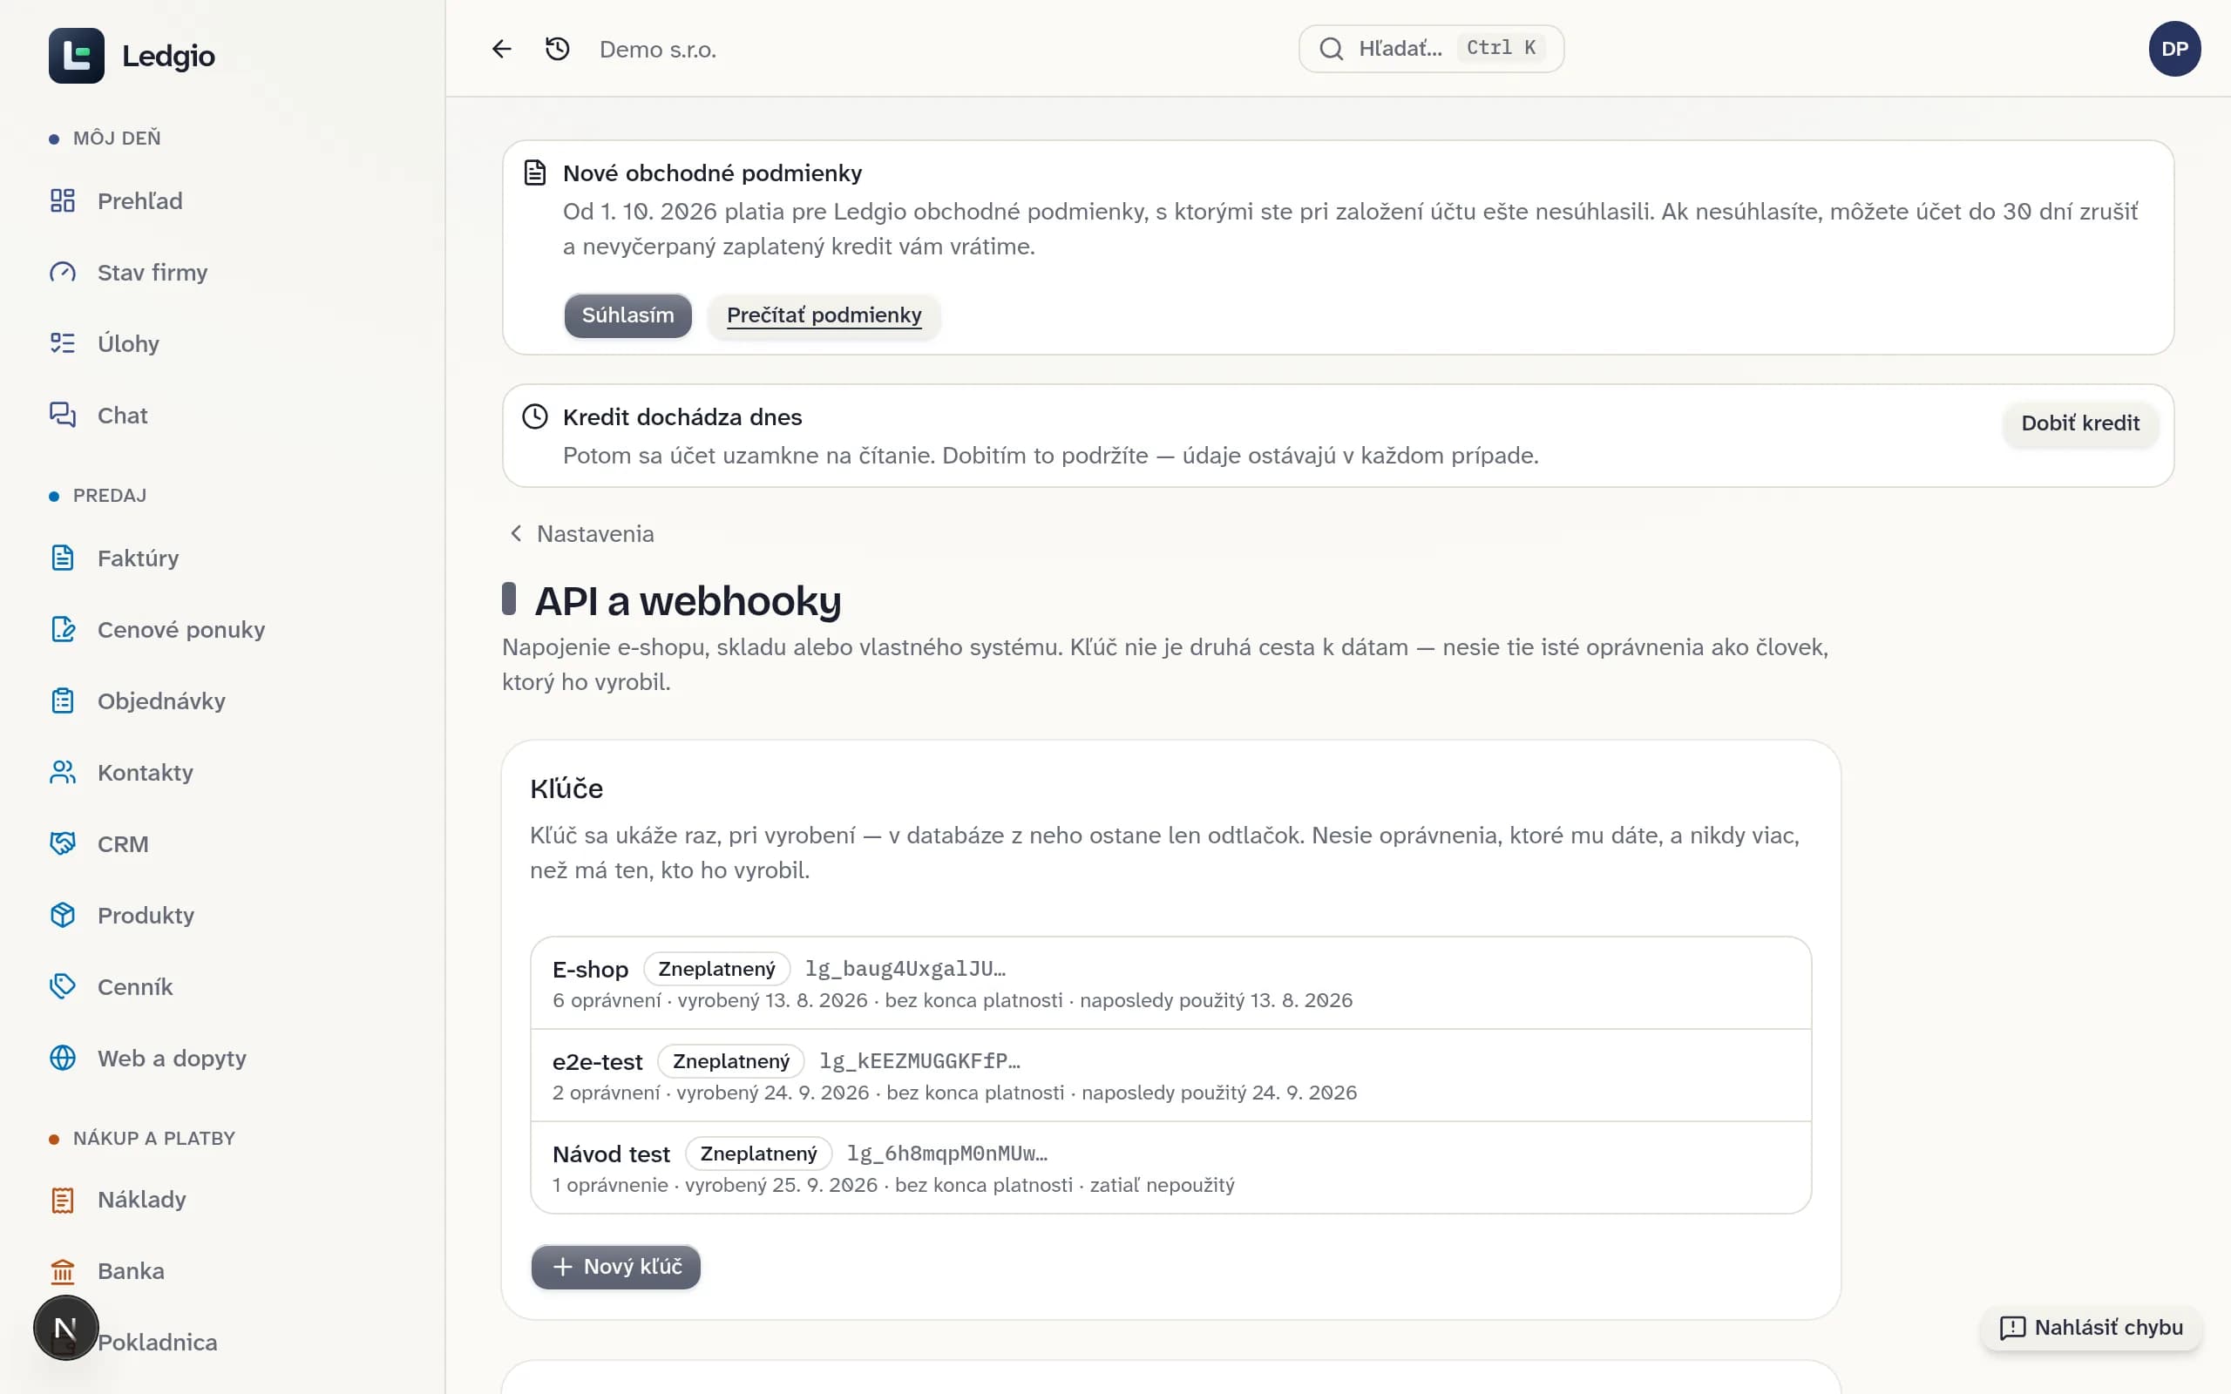Viewport: 2231px width, 1394px height.
Task: Click the Kredit dochádza dnes clock icon
Action: tap(535, 416)
